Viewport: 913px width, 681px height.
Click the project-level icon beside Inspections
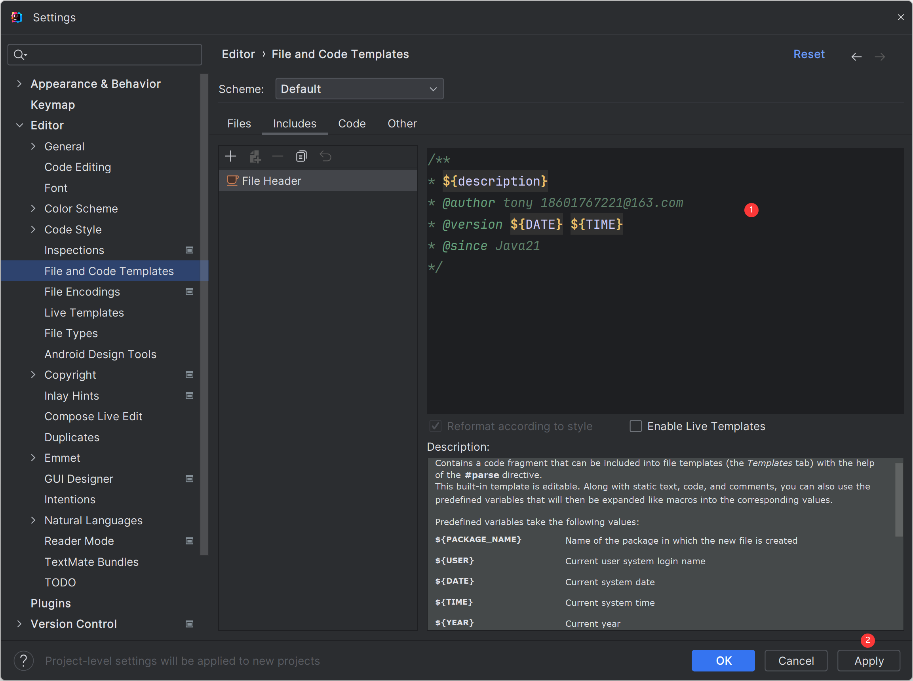[189, 250]
